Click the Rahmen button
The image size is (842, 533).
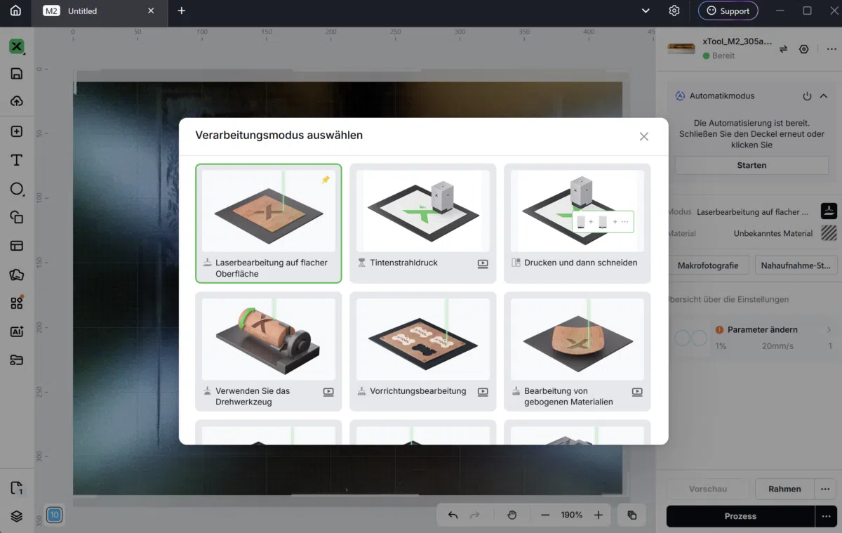[784, 489]
